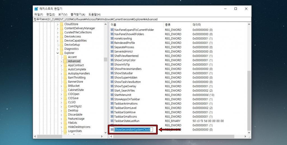Click the value icon next to TaskbarSizeMove
287x145 pixels.
point(112,112)
